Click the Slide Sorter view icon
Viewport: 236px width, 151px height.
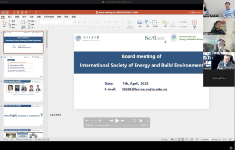pos(186,140)
